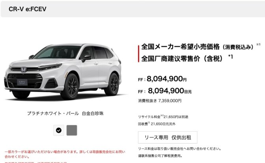Click the CR-V e:FCEV header bar

132,9
